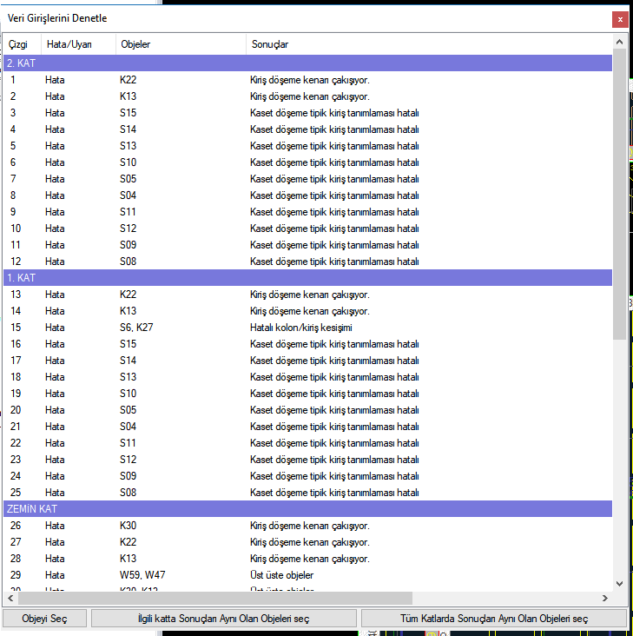The width and height of the screenshot is (633, 636).
Task: Click the horizontal scrollbar right arrow
Action: 604,598
